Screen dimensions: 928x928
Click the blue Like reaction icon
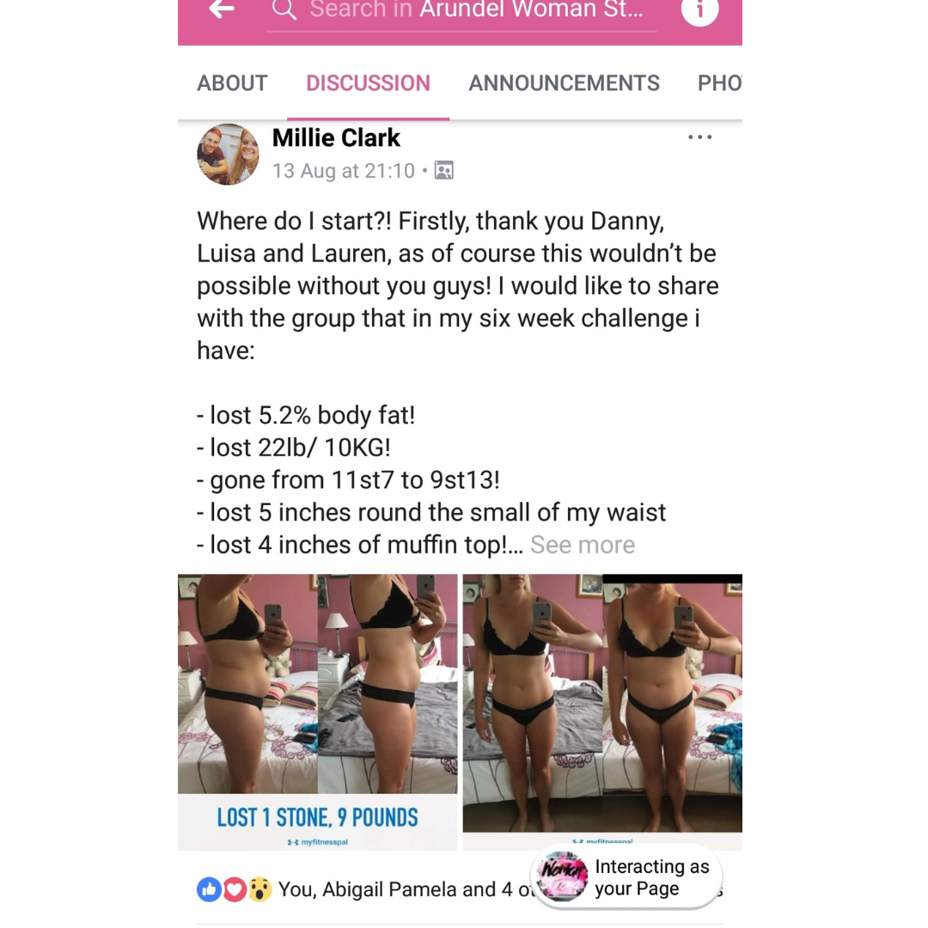(209, 889)
